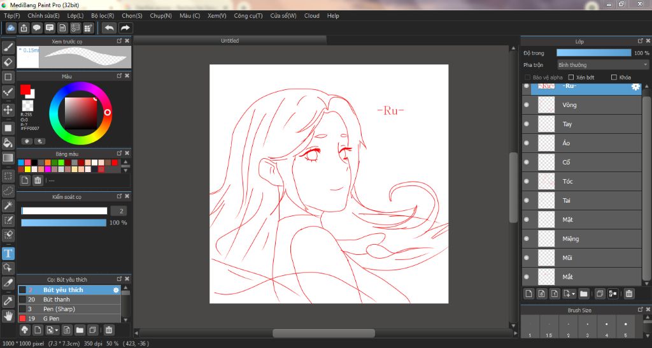Select the Gradient tool
Screen dimensions: 652x348
(x=8, y=158)
